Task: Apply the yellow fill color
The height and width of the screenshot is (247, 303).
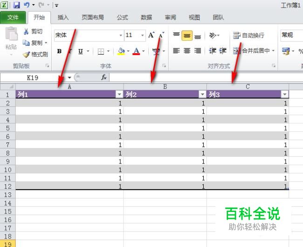Action: (x=121, y=51)
